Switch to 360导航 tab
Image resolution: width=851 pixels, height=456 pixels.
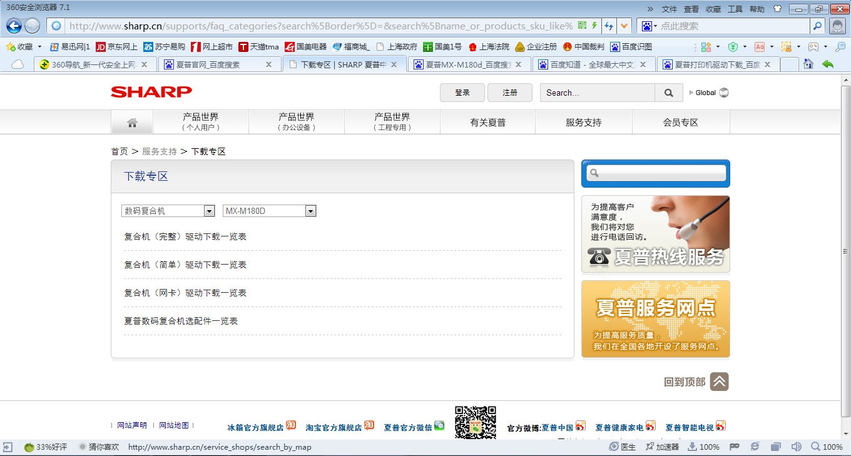coord(94,64)
